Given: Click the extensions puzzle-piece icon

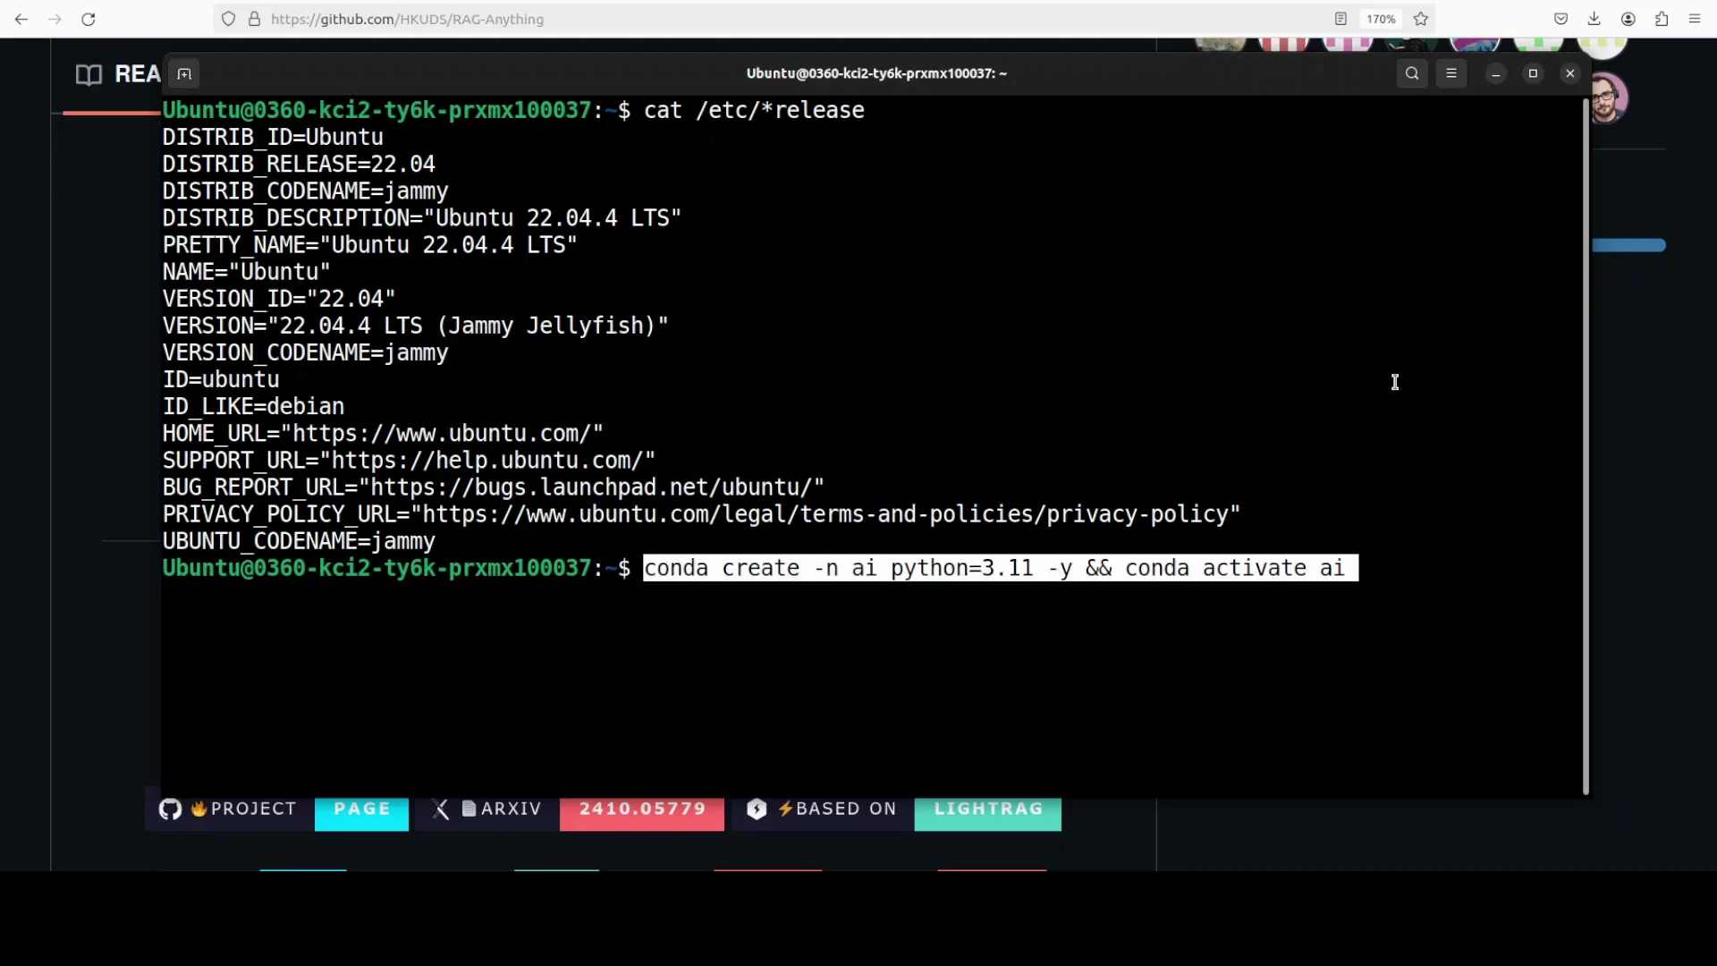Looking at the screenshot, I should [x=1662, y=19].
